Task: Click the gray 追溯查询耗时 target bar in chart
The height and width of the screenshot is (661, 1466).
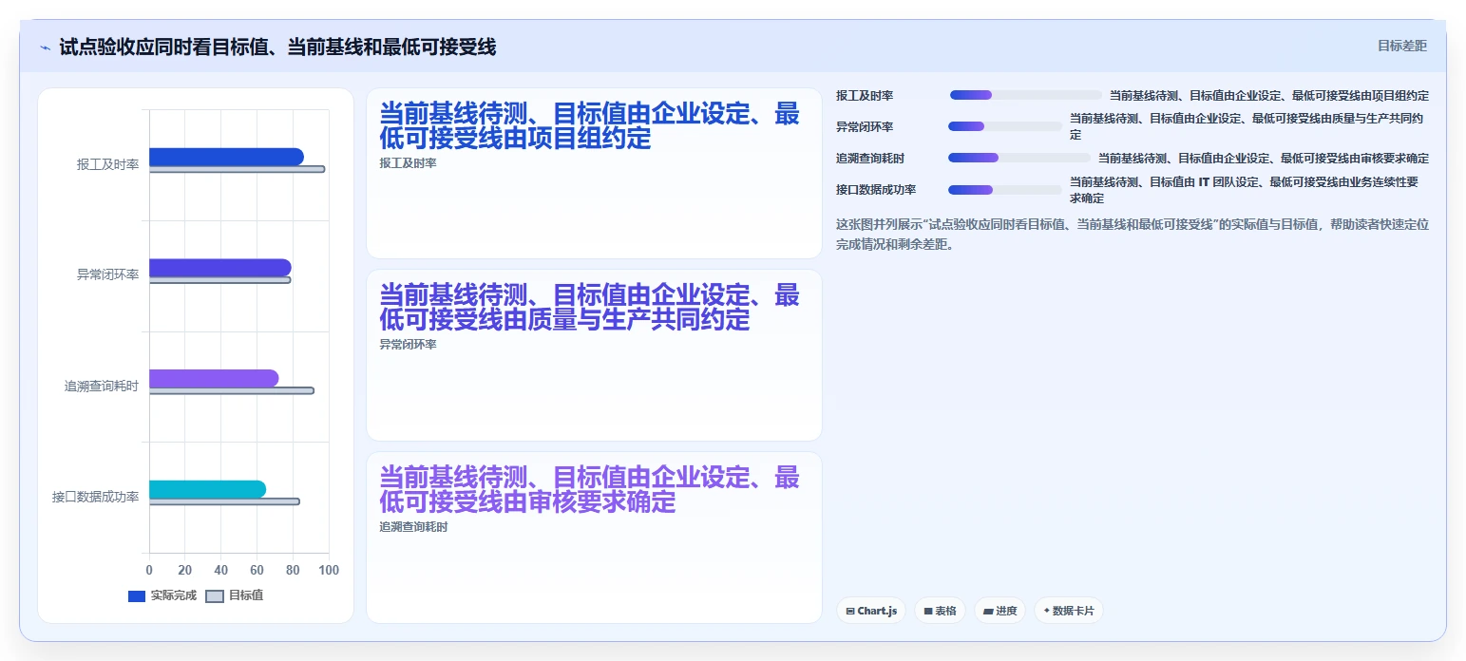Action: tap(231, 390)
